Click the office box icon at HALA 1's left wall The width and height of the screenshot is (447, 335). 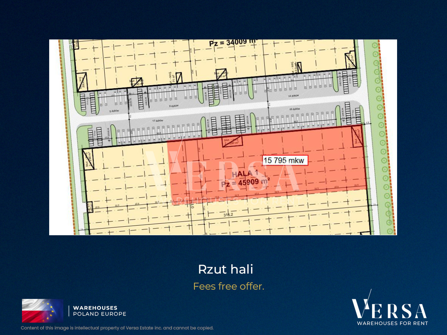click(x=89, y=160)
